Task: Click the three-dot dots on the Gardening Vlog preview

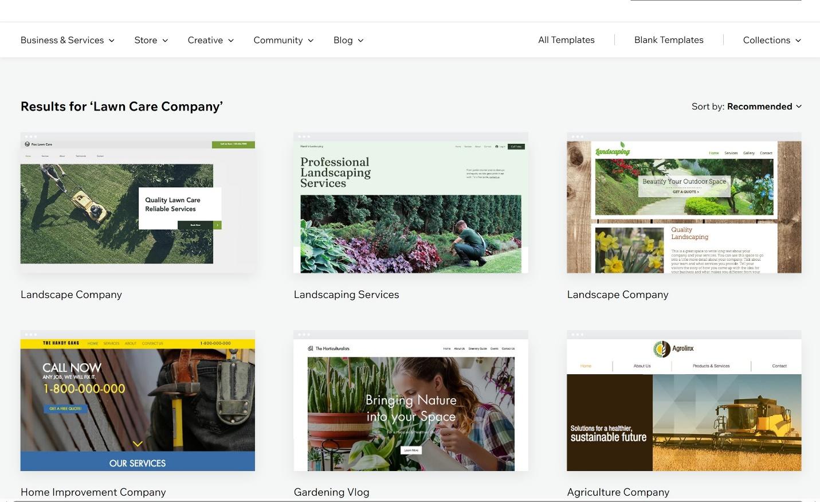Action: coord(304,334)
